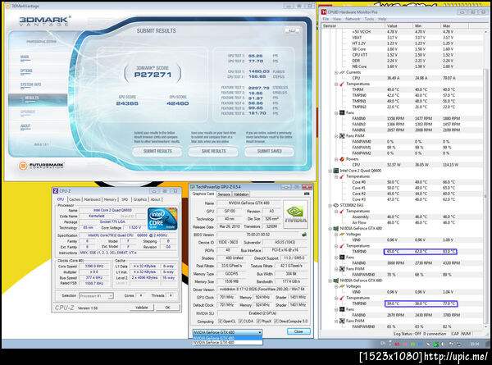This screenshot has height=365, width=492.
Task: Open the Tools menu in Hardware Monitor
Action: [x=369, y=19]
